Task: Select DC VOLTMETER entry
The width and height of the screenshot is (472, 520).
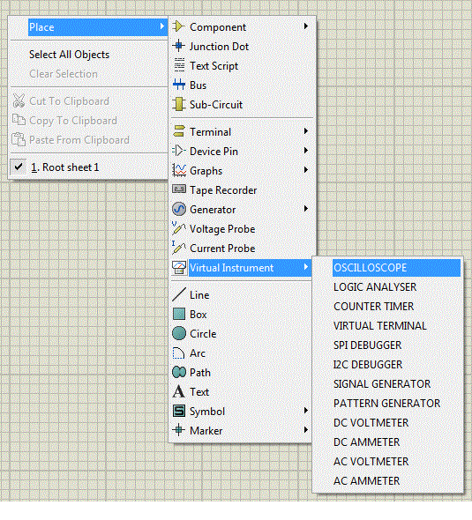Action: tap(371, 422)
